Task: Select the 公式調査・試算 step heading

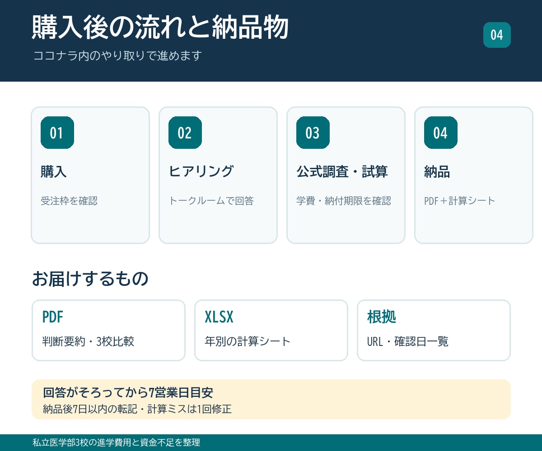Action: 342,172
